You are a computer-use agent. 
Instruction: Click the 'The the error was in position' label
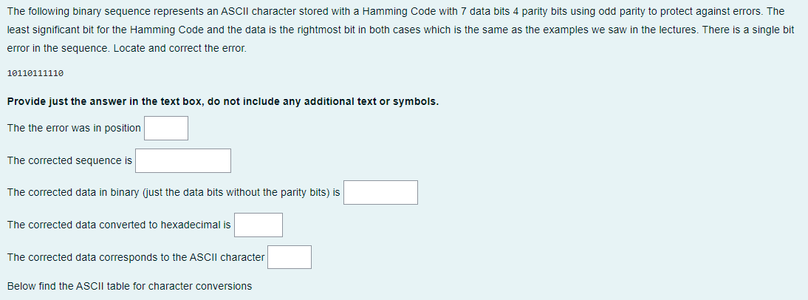(x=74, y=129)
